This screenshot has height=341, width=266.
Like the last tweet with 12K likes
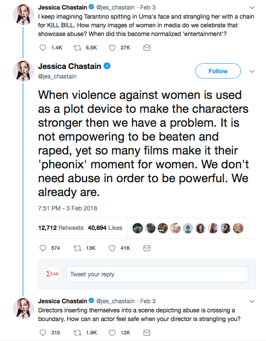pyautogui.click(x=112, y=333)
